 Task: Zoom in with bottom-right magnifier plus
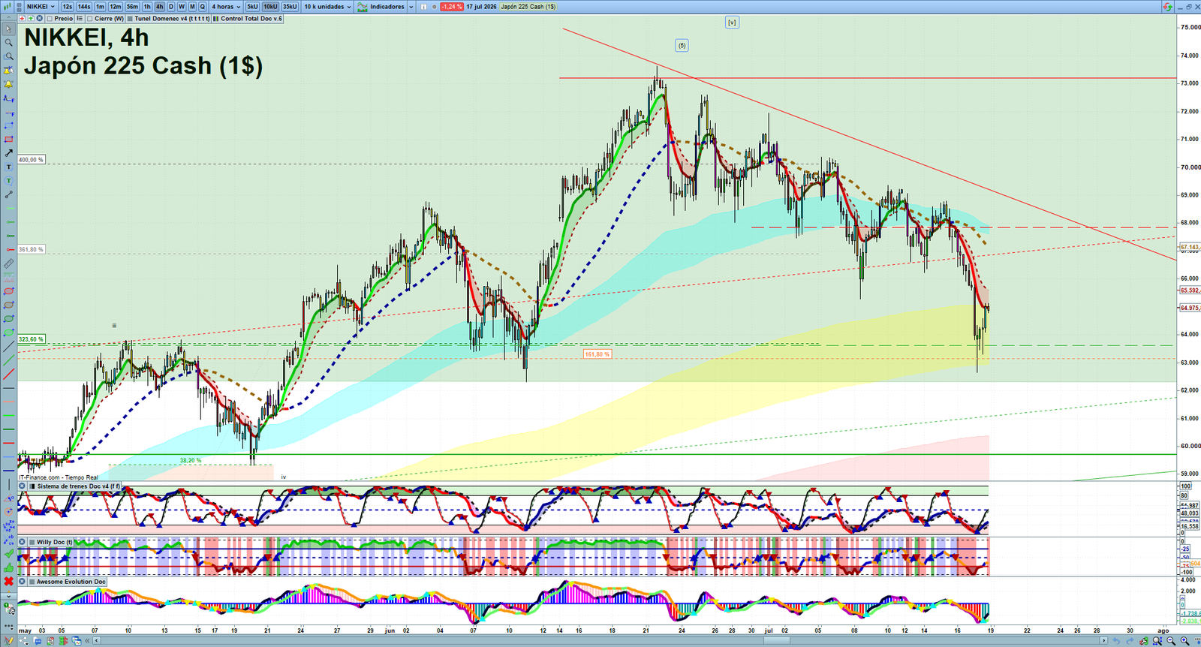[x=1185, y=640]
